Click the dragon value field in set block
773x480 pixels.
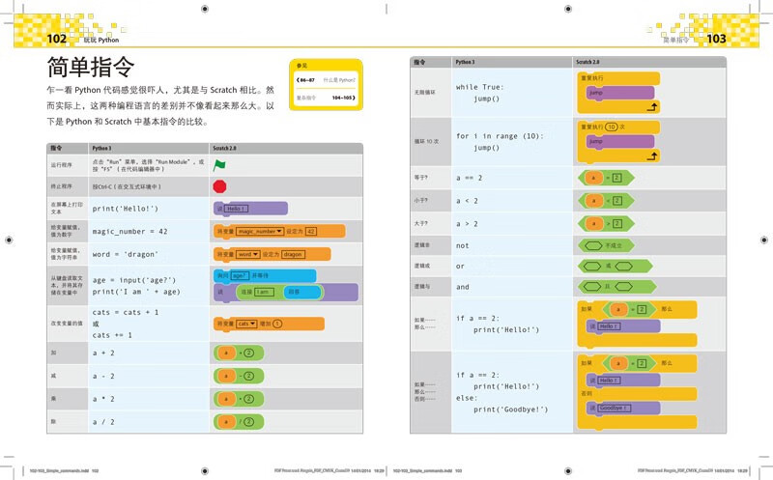(293, 254)
